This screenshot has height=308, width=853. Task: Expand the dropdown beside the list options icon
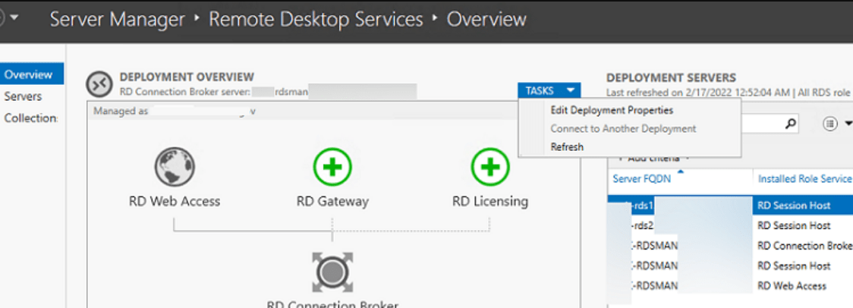[x=848, y=124]
